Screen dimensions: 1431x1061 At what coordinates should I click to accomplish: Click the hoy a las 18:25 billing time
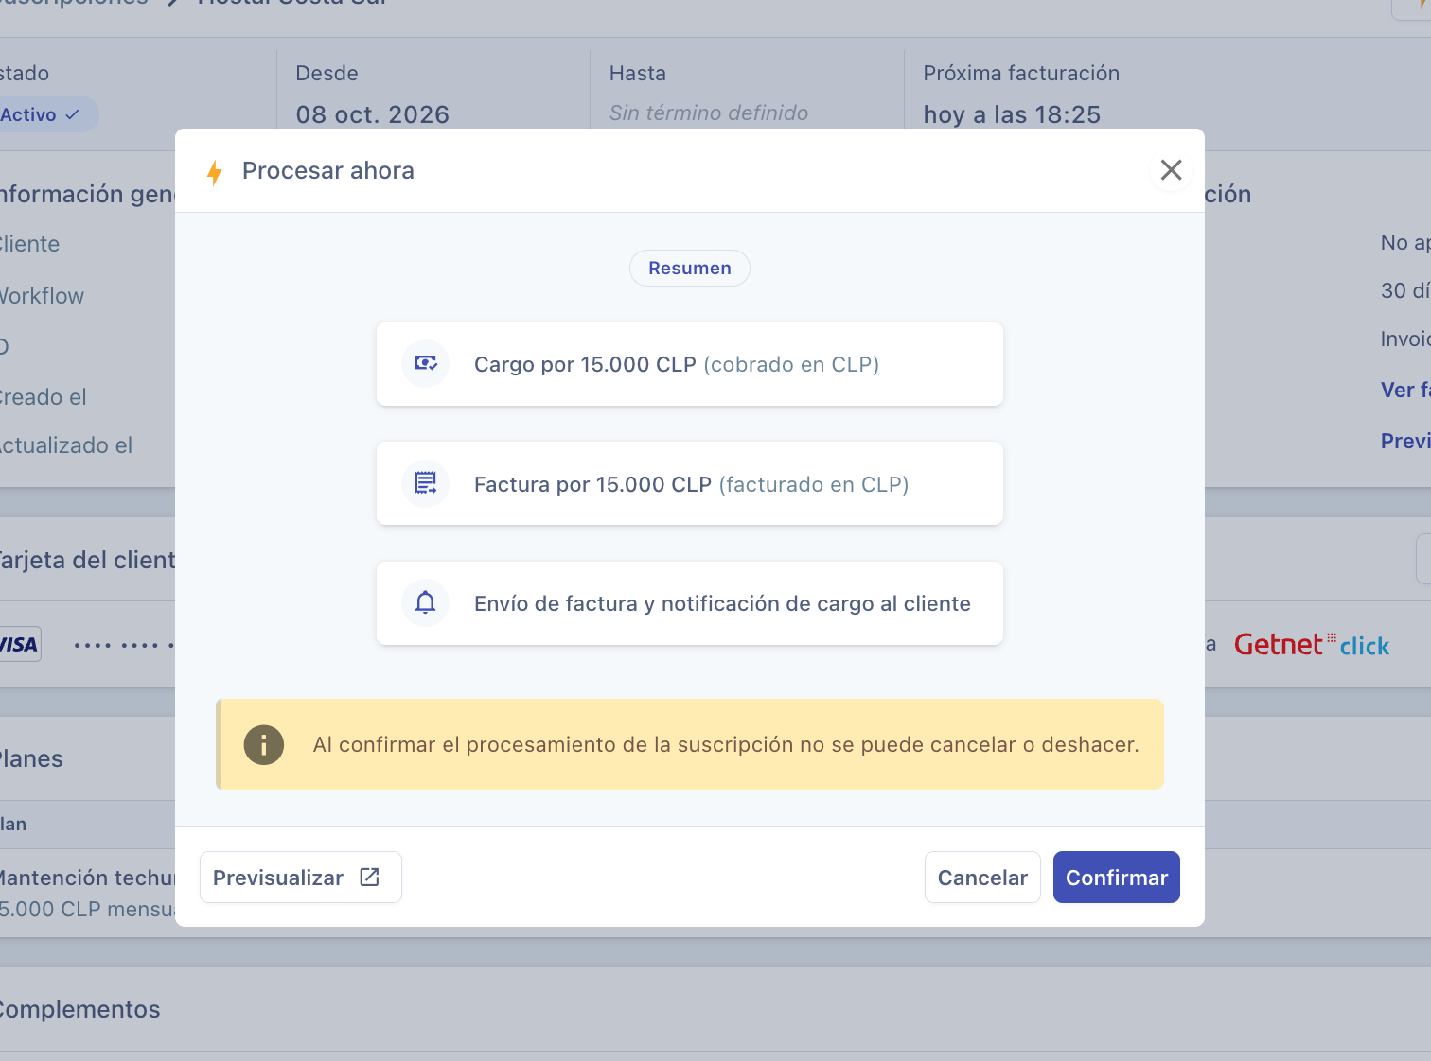1012,114
